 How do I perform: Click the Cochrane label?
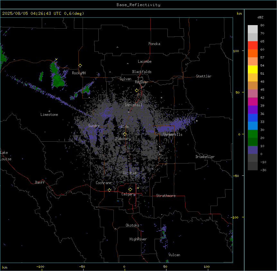click(103, 183)
